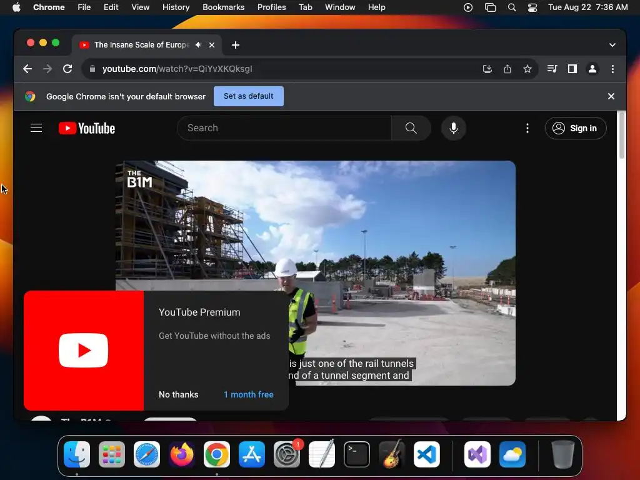Image resolution: width=640 pixels, height=480 pixels.
Task: Click the Now Playing icon in menu bar
Action: tap(468, 7)
